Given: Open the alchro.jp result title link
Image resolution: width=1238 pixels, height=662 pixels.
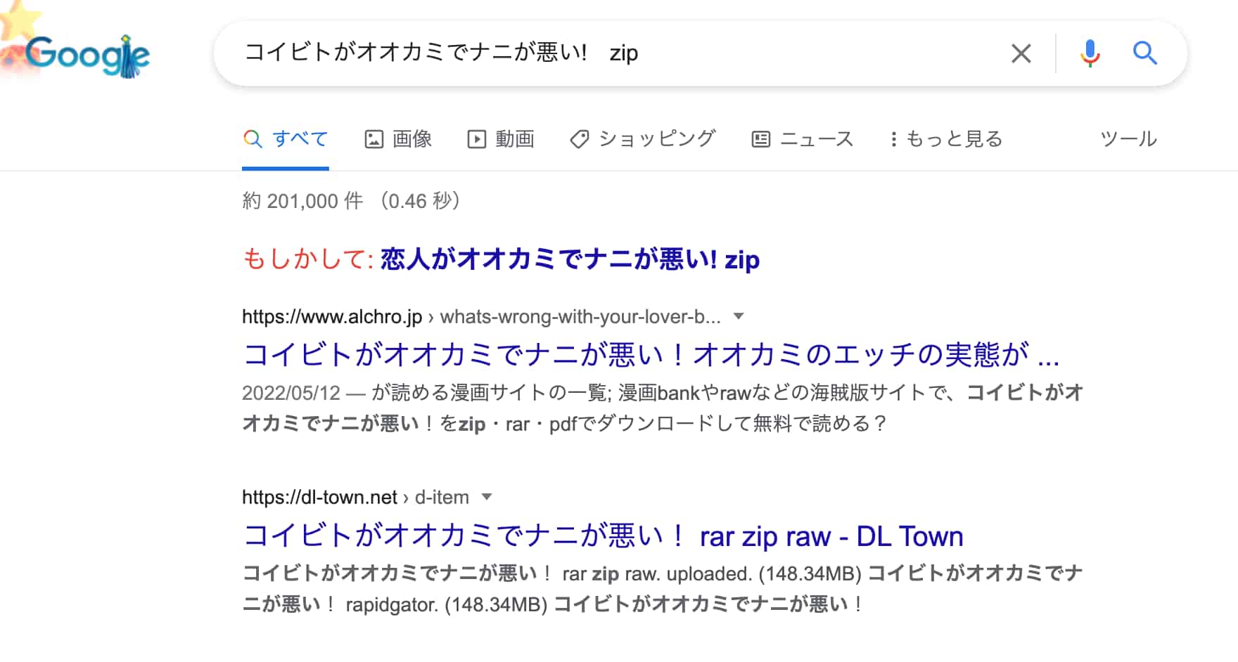Looking at the screenshot, I should tap(651, 354).
